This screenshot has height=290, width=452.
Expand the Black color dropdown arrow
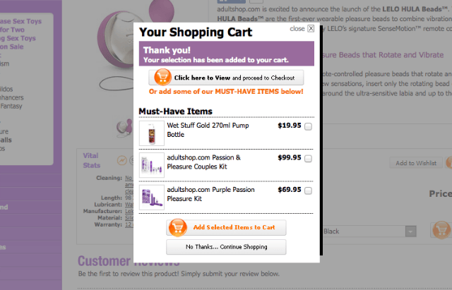[x=410, y=231]
